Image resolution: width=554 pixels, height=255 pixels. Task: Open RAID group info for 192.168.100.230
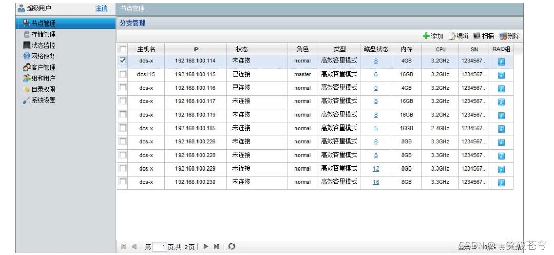(501, 183)
